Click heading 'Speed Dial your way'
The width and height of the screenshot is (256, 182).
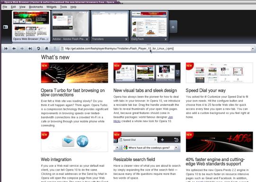click(x=206, y=90)
